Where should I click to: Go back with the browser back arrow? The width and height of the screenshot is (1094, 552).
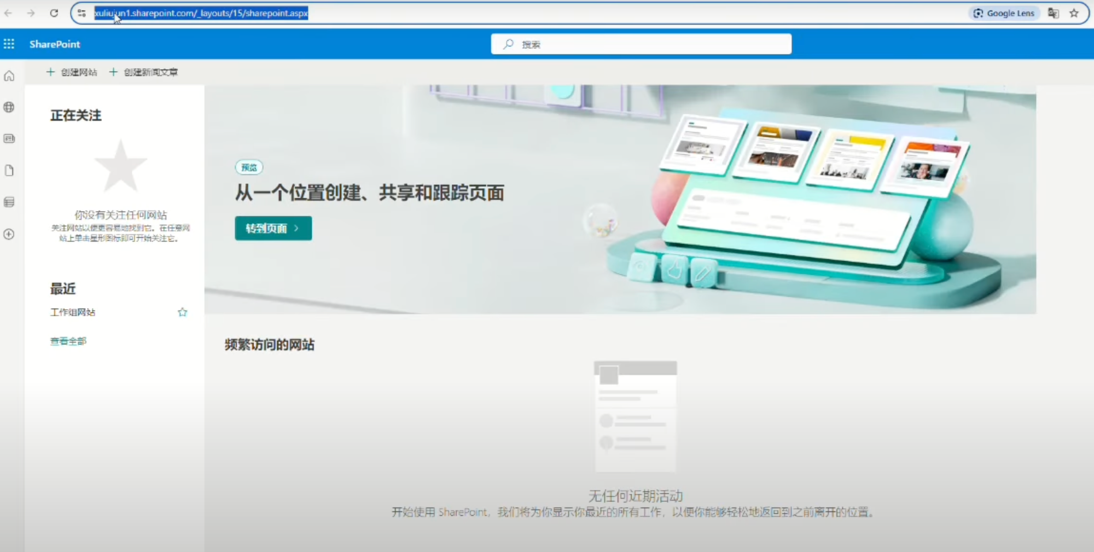point(8,13)
